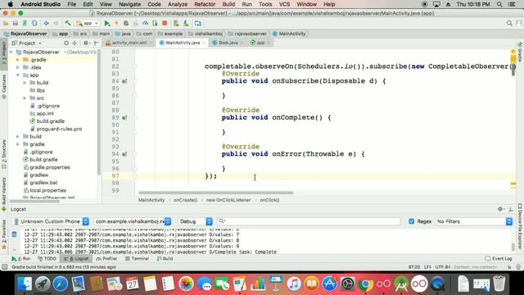The image size is (524, 295).
Task: Hide the Logcat panel with the hide icon
Action: coord(511,209)
